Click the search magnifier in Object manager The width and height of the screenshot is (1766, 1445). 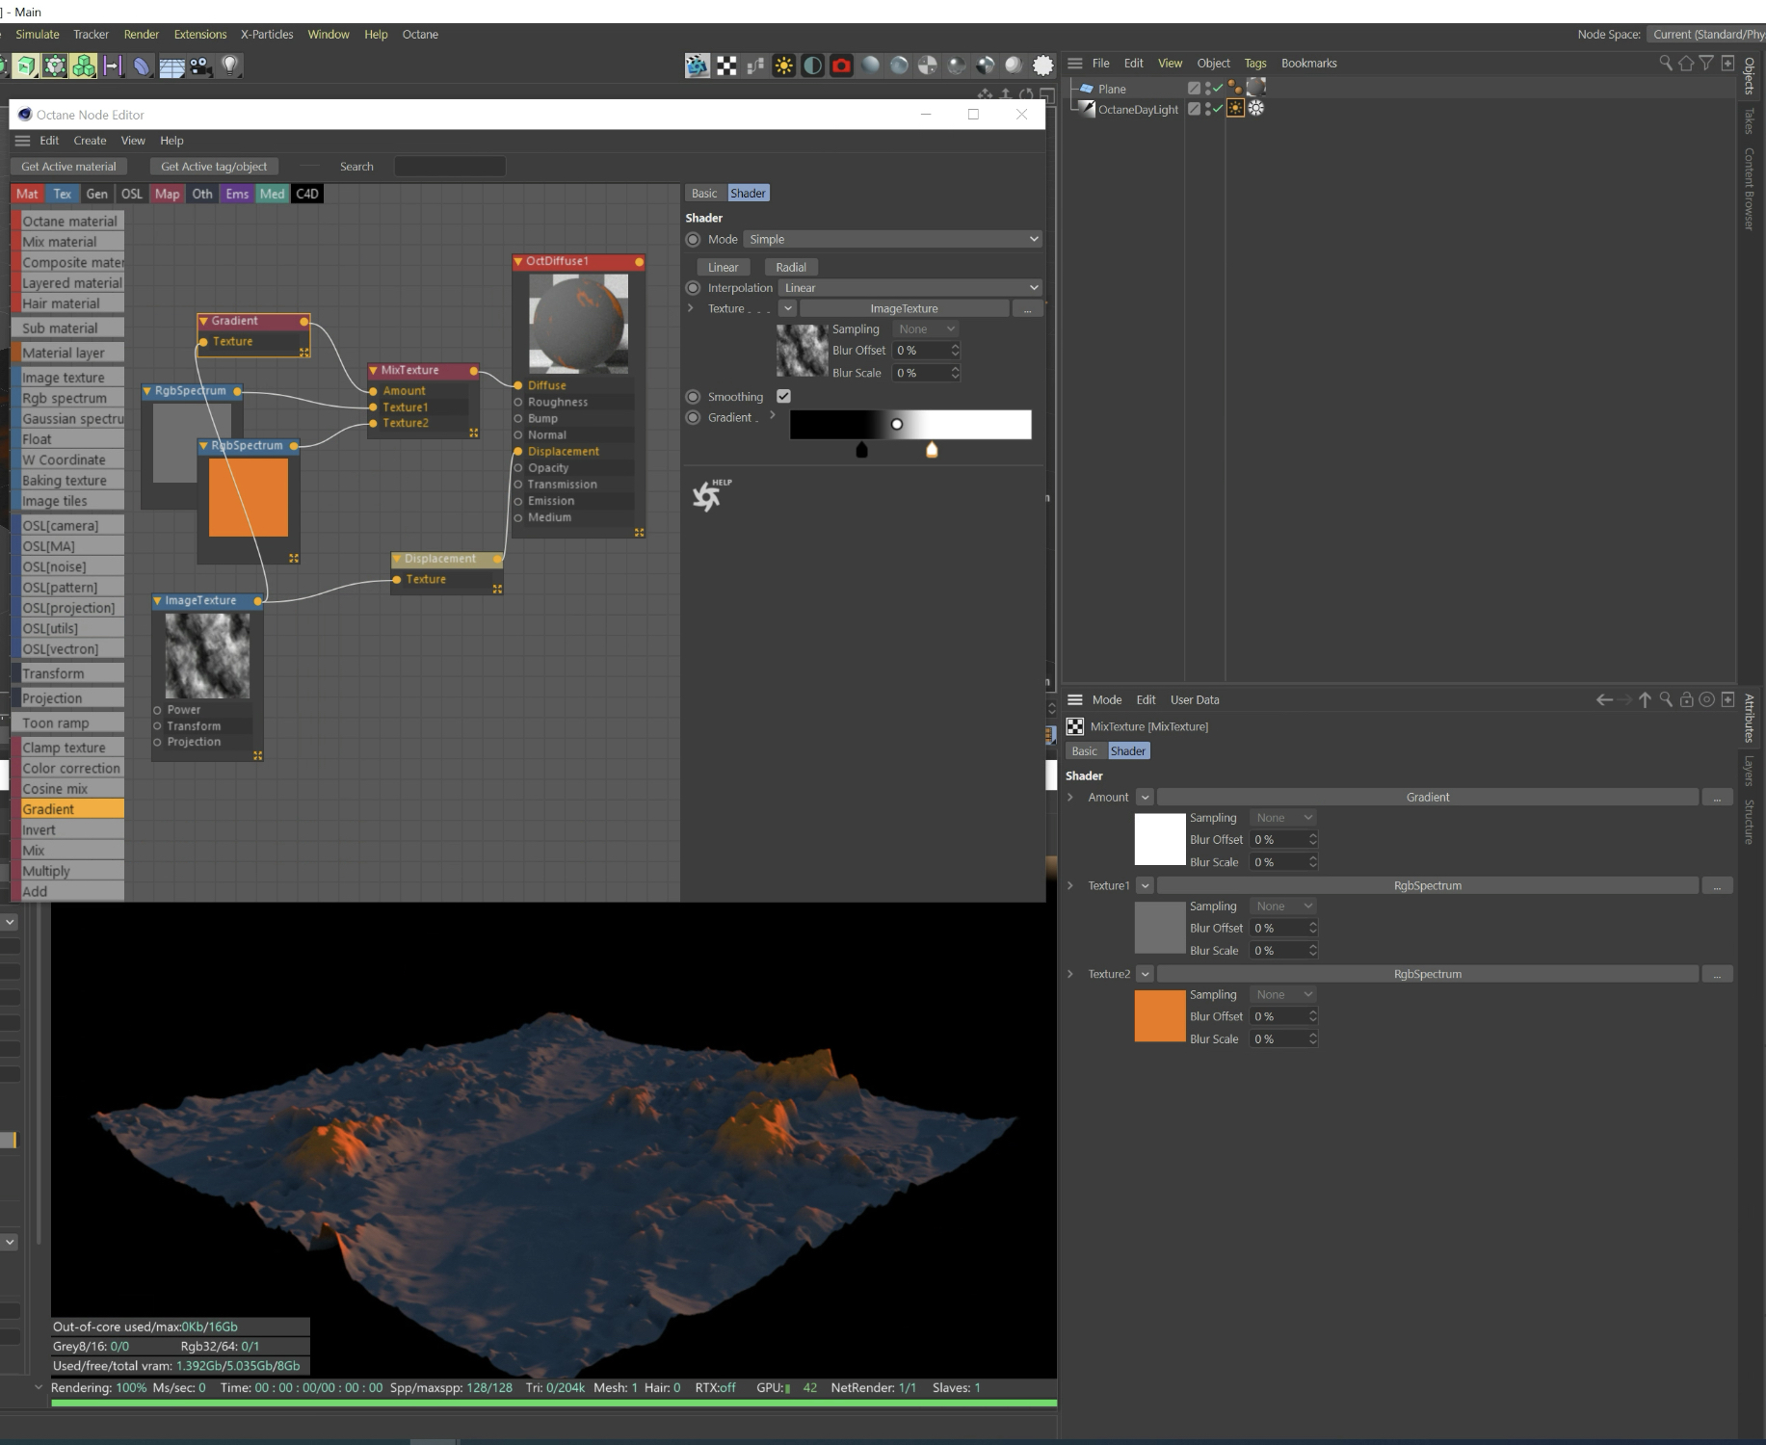1665,63
